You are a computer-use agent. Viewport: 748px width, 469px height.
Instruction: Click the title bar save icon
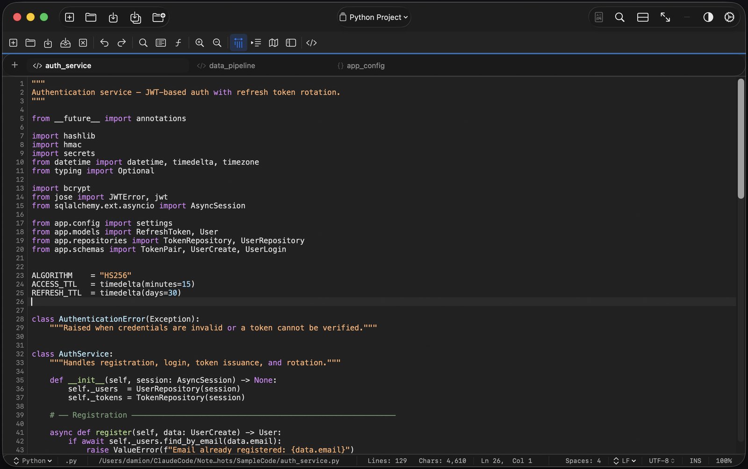click(113, 17)
